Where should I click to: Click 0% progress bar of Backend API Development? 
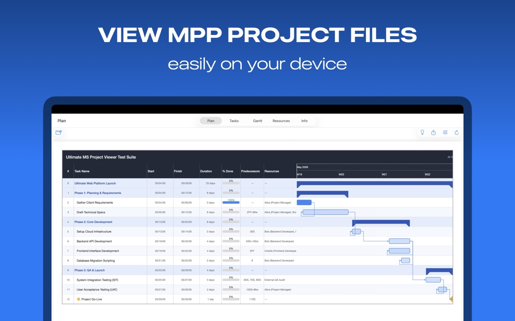[x=231, y=241]
